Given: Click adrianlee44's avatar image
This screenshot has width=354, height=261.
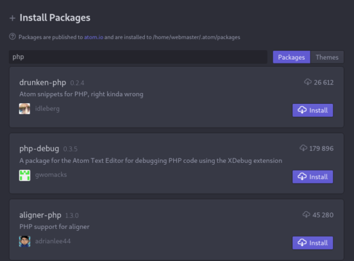Looking at the screenshot, I should pyautogui.click(x=24, y=241).
